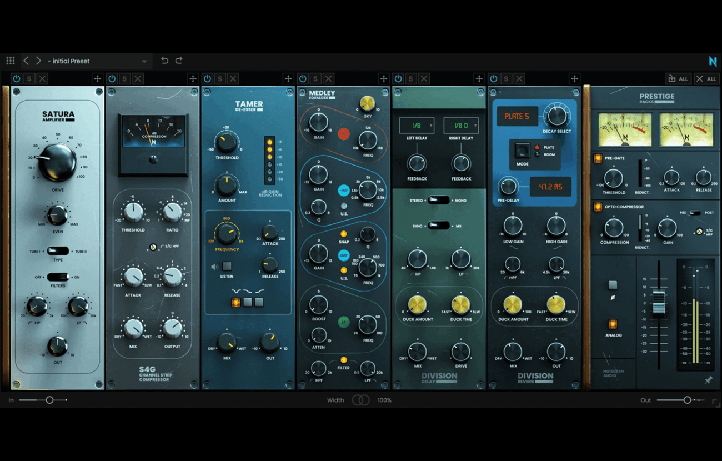
Task: Remove the Division Reverb module
Action: (519, 79)
